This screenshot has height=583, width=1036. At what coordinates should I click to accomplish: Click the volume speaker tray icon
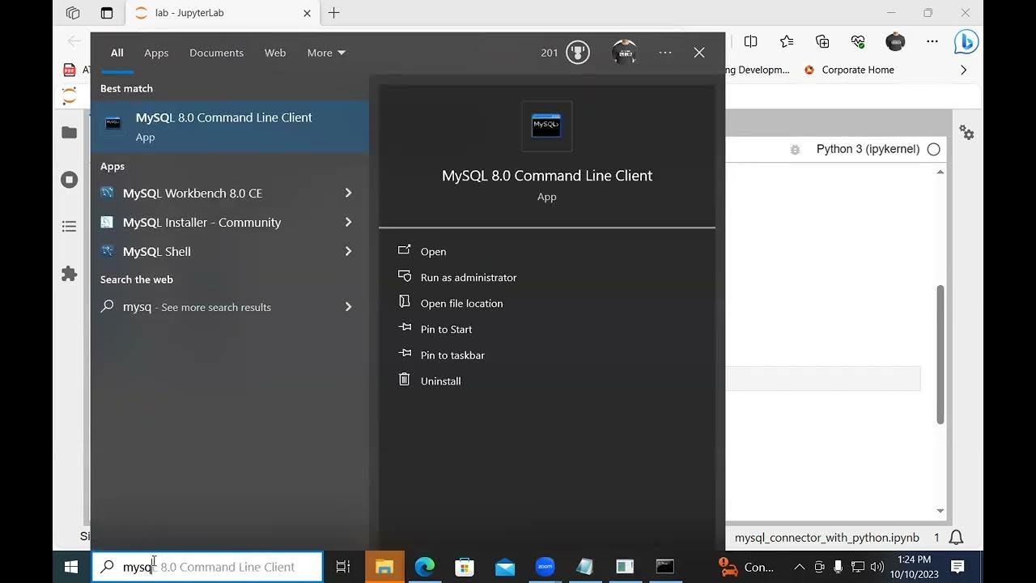(x=877, y=567)
